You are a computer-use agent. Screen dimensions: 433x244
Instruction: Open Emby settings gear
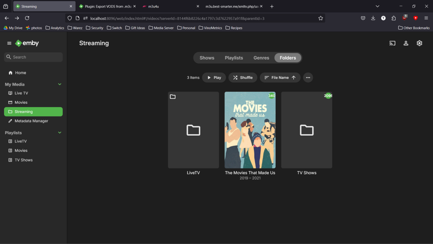(419, 43)
